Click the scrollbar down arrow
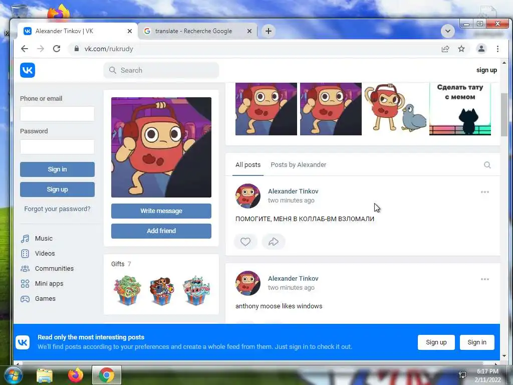This screenshot has width=513, height=385. (x=504, y=356)
